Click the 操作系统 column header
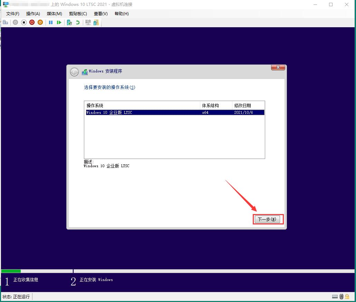Screen dimensions: 356x302 [x=142, y=105]
